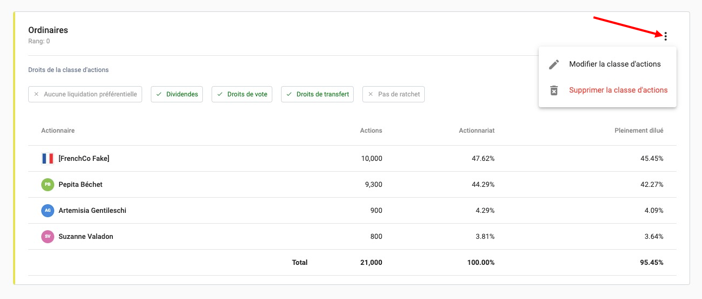
Task: Click Artemisia Gentileschi's AG avatar
Action: coord(48,211)
